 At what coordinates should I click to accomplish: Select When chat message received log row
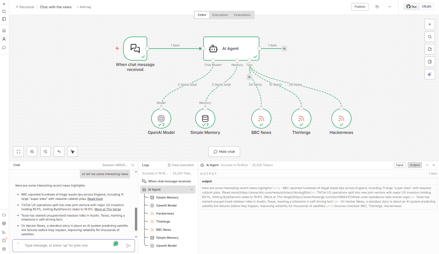pyautogui.click(x=168, y=181)
